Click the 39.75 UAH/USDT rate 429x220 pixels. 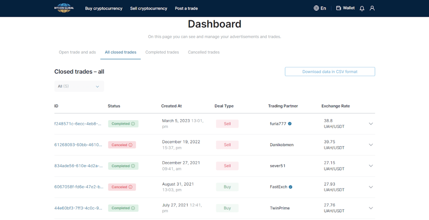coord(334,145)
